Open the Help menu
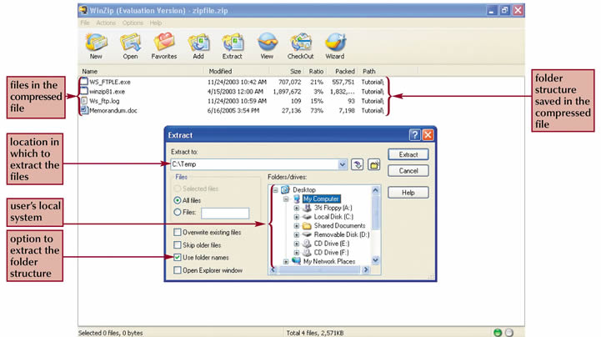The image size is (601, 337). 156,23
